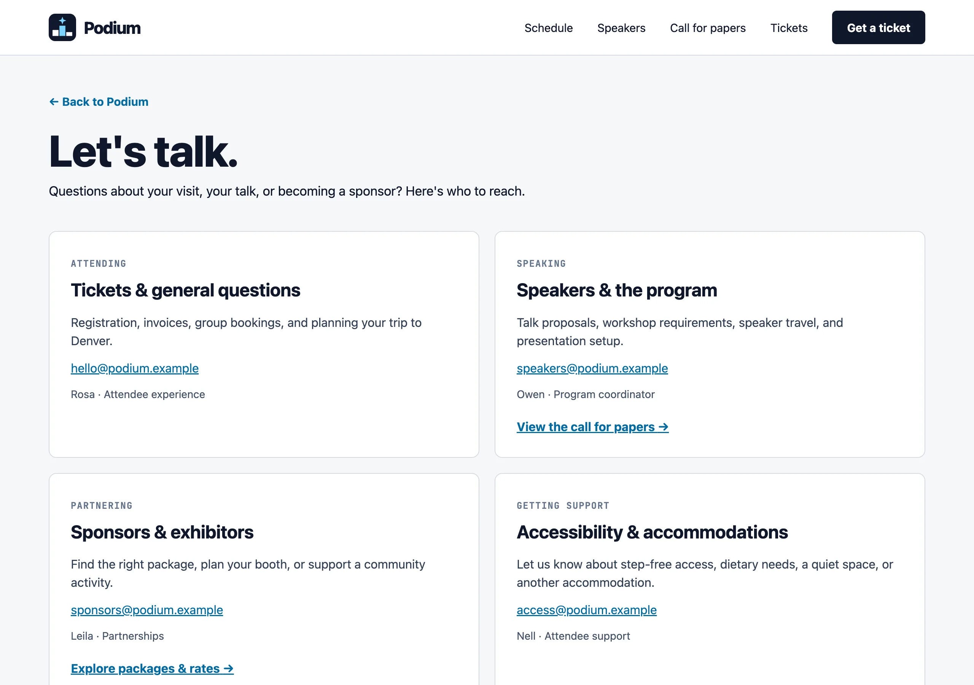The height and width of the screenshot is (685, 974).
Task: Click the Registration, invoices, group bookings description
Action: pyautogui.click(x=246, y=332)
